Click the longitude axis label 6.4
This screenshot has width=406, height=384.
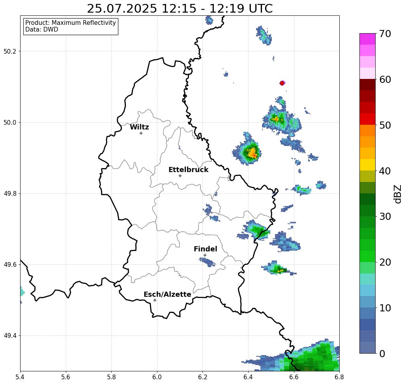(x=248, y=377)
